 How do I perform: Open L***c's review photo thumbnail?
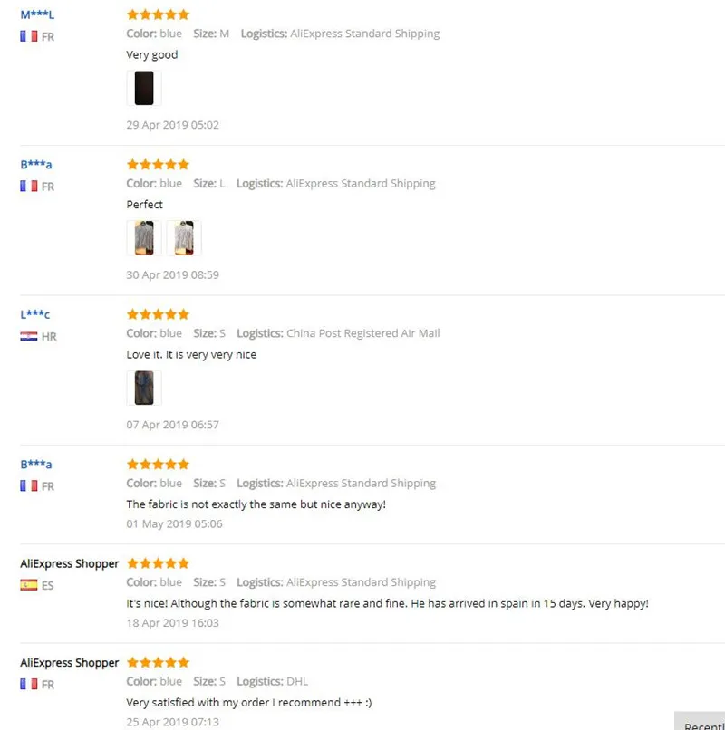click(144, 388)
